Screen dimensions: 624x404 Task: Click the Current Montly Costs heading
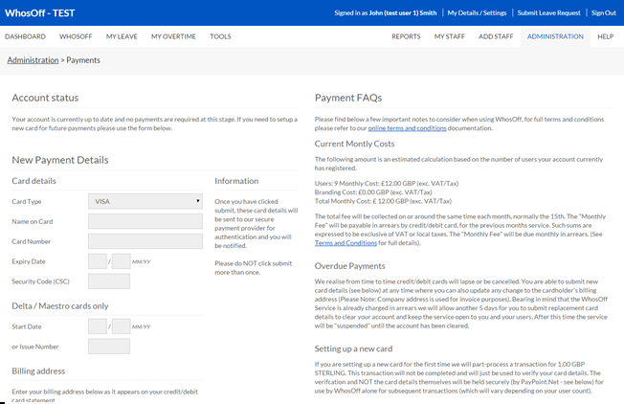click(x=354, y=144)
